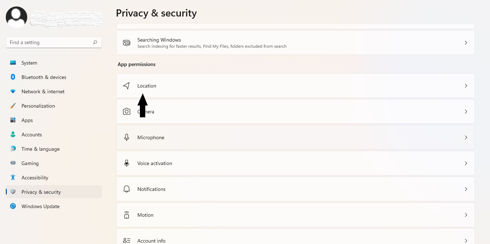This screenshot has width=490, height=244.
Task: Open Voice activation permissions
Action: click(155, 163)
